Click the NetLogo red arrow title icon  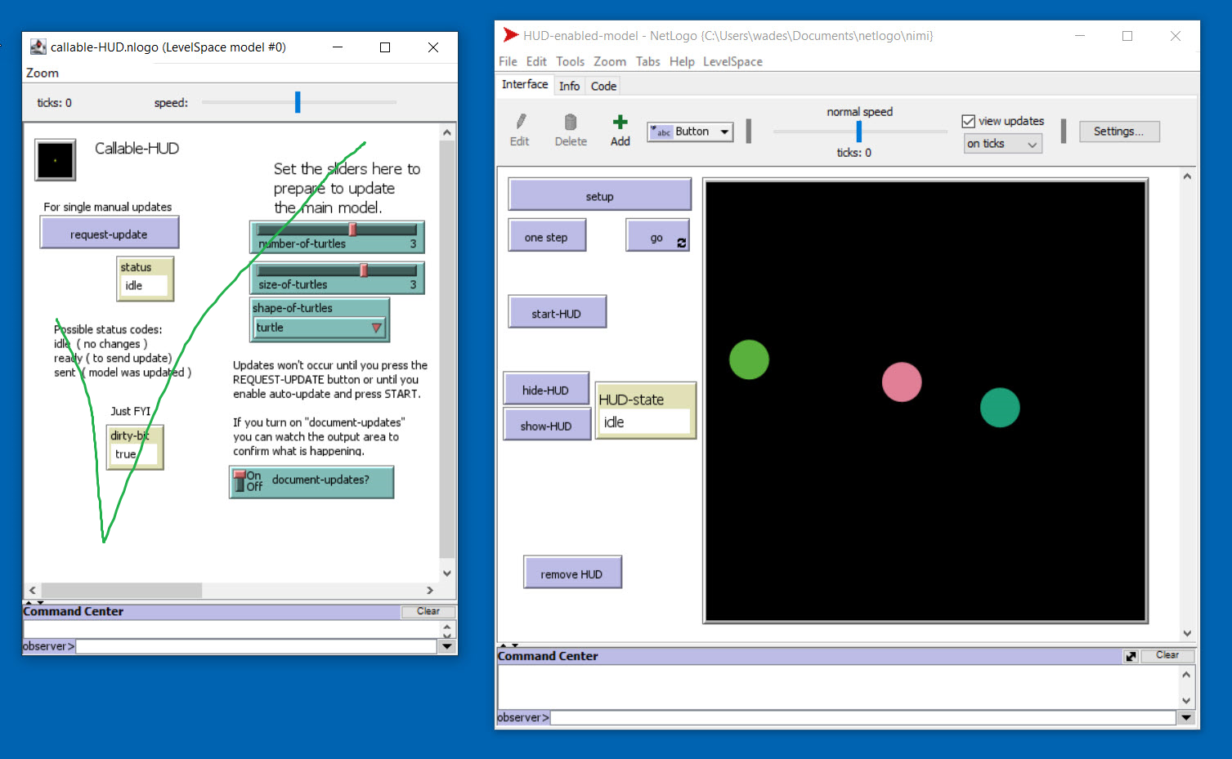510,35
